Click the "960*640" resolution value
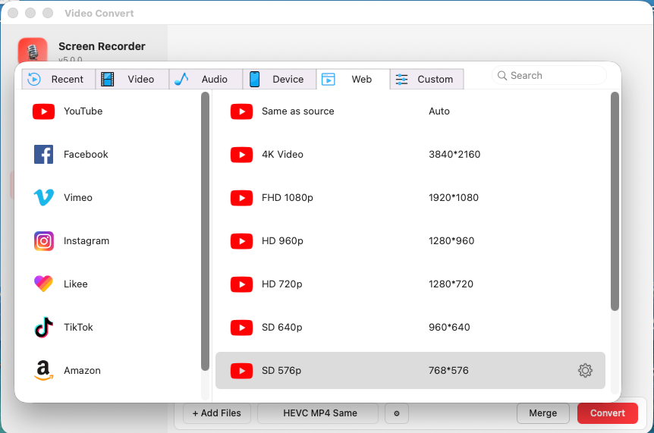The height and width of the screenshot is (433, 654). tap(450, 327)
